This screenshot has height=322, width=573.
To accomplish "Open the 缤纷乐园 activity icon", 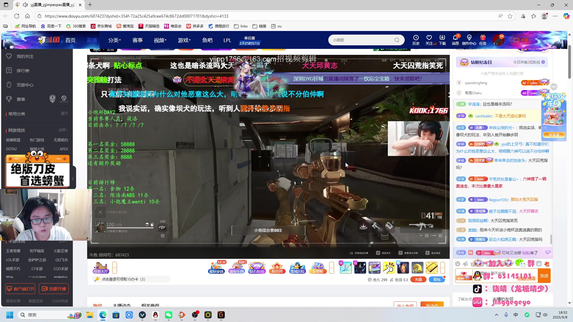I will (237, 268).
